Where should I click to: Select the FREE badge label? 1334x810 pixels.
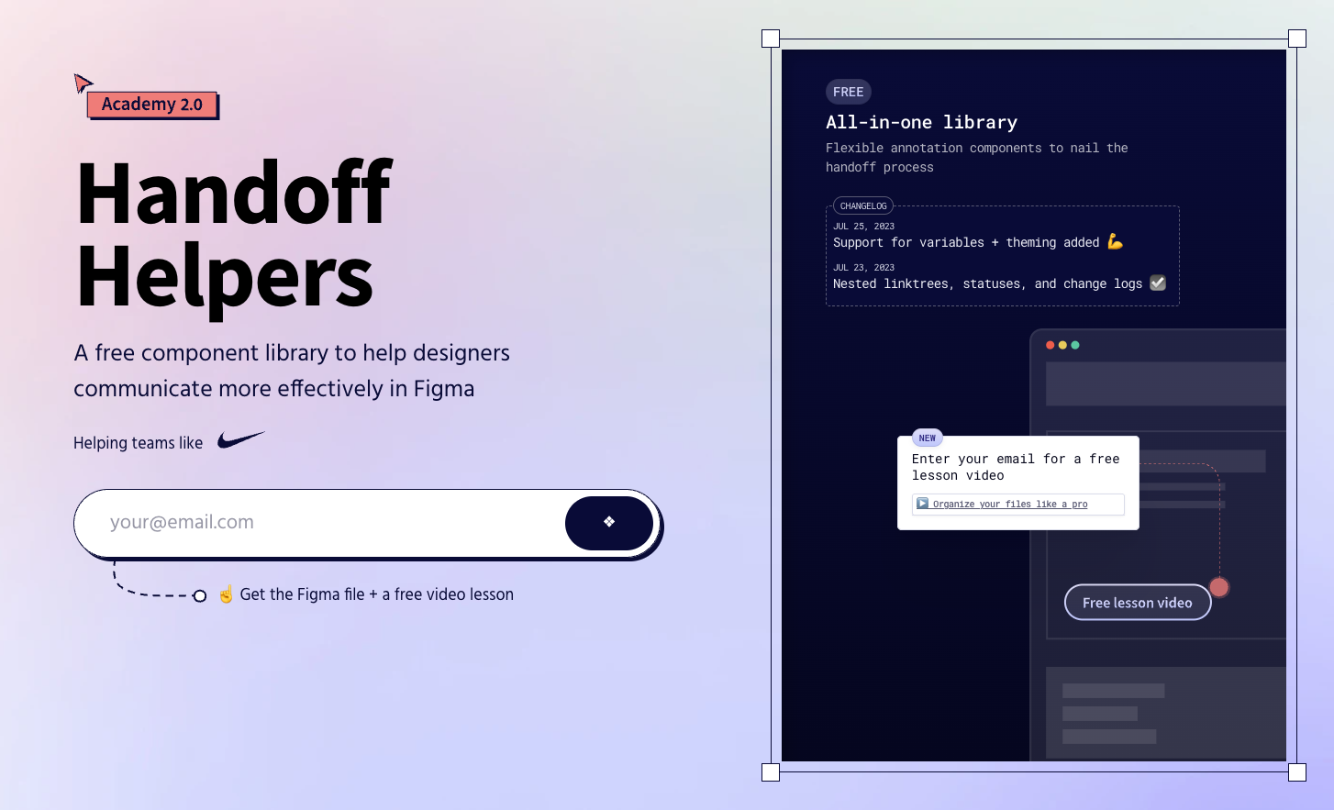[848, 92]
